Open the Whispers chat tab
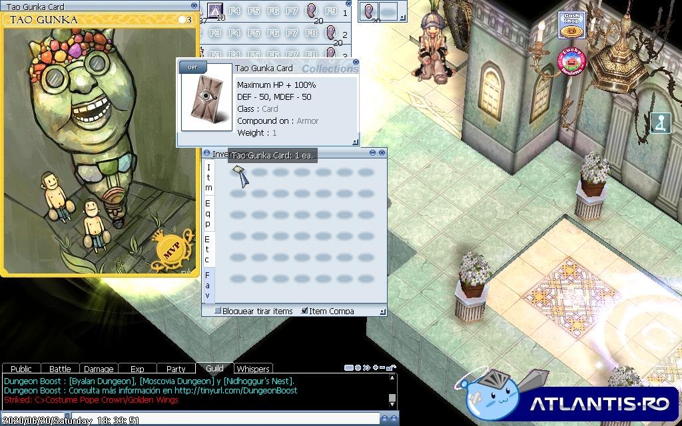 click(x=253, y=369)
